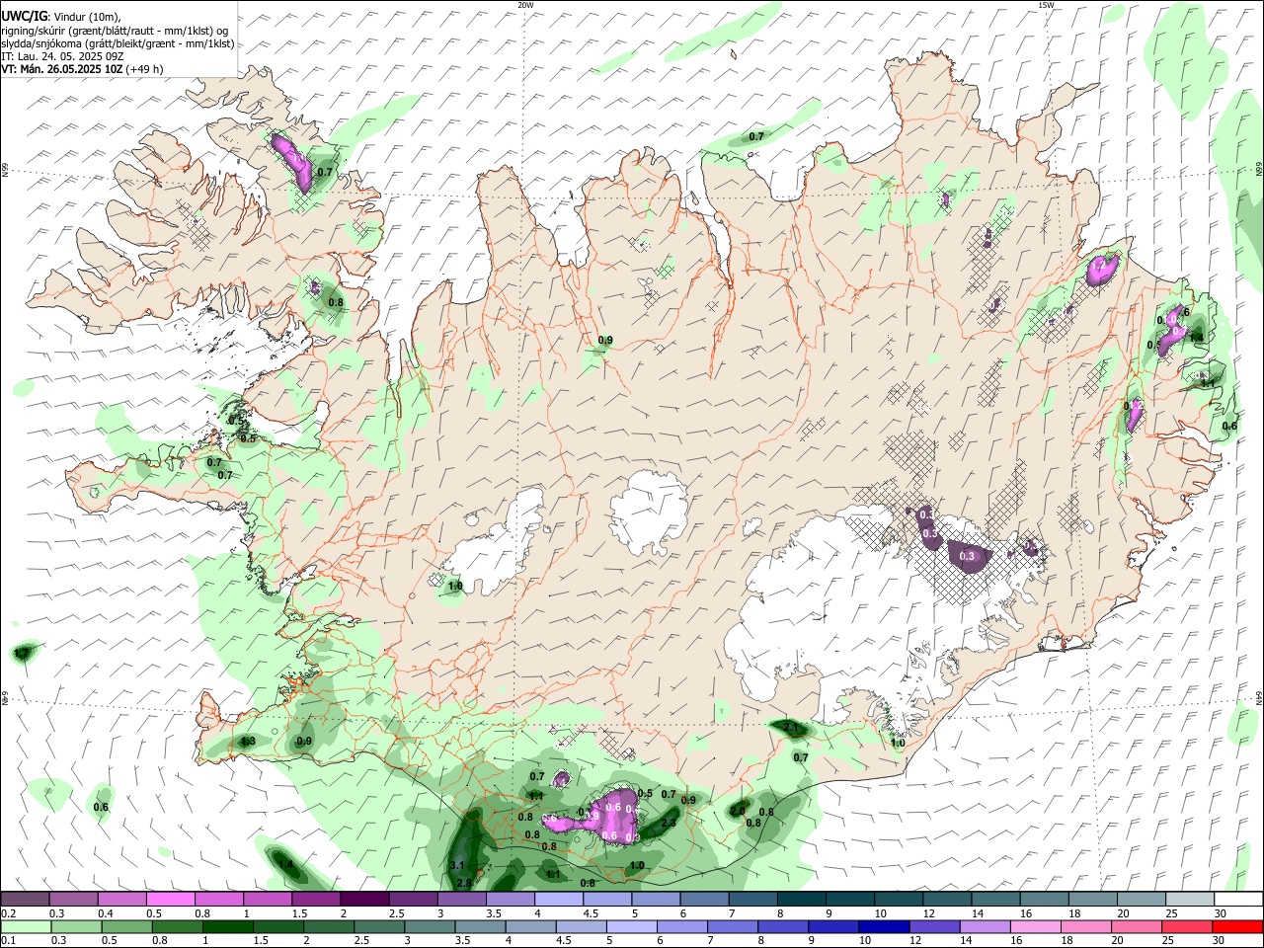The height and width of the screenshot is (948, 1264).
Task: Click the '0.4' label in the snow legend
Action: coord(106,913)
